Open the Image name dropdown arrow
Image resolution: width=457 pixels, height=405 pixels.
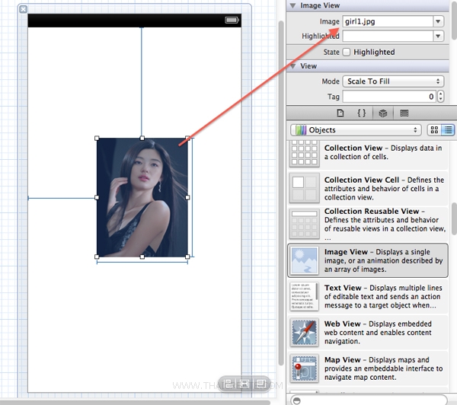pos(438,21)
